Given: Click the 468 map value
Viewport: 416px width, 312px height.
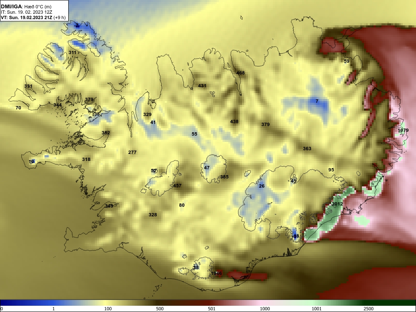Looking at the screenshot, I should pyautogui.click(x=240, y=73).
